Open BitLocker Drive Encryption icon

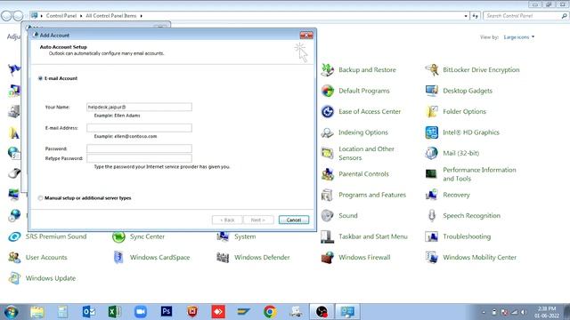pyautogui.click(x=431, y=69)
